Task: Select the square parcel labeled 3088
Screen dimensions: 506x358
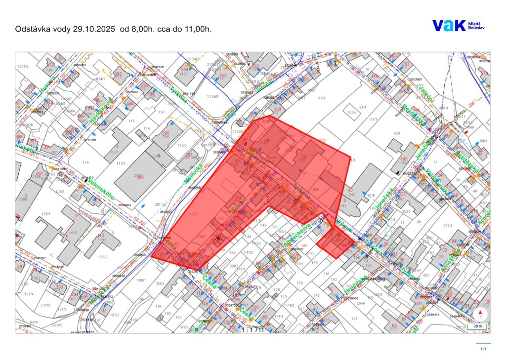Action: click(x=351, y=113)
